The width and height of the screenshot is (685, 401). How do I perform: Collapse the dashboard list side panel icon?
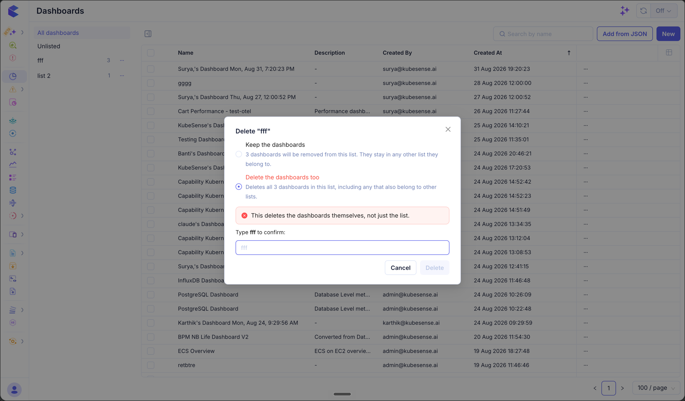click(148, 34)
